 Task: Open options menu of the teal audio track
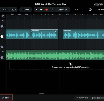click(3, 31)
